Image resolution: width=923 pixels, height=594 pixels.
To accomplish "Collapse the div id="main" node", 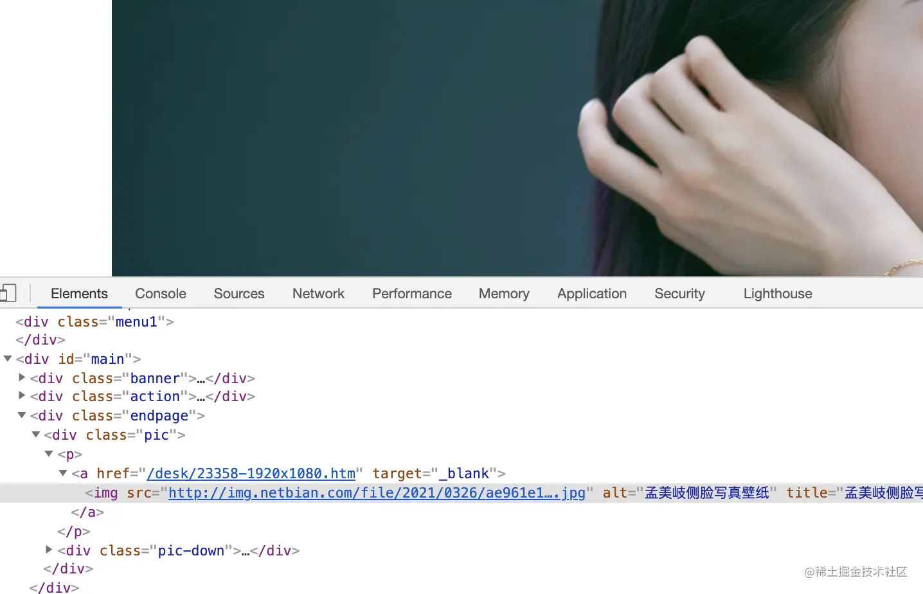I will coord(8,359).
